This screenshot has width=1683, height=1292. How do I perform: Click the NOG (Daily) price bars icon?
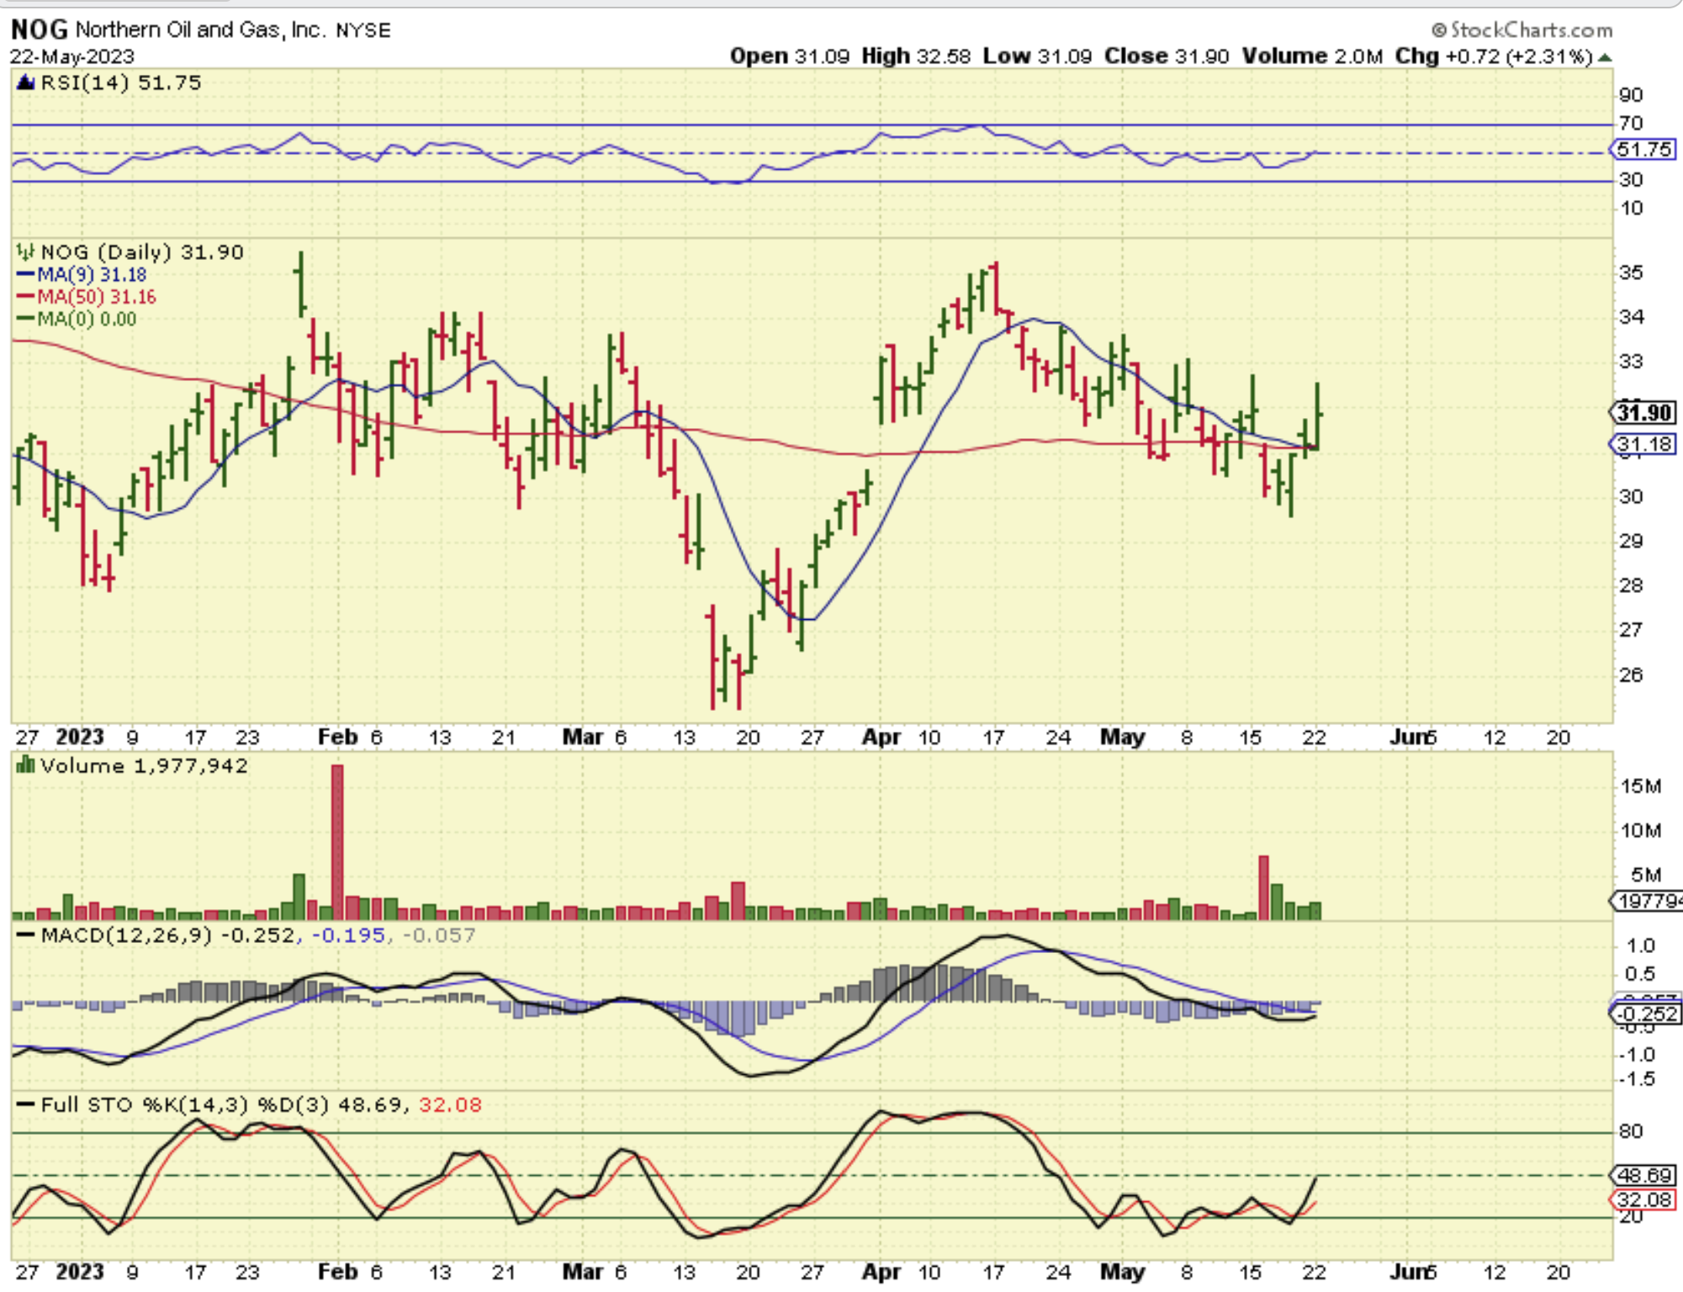point(25,252)
